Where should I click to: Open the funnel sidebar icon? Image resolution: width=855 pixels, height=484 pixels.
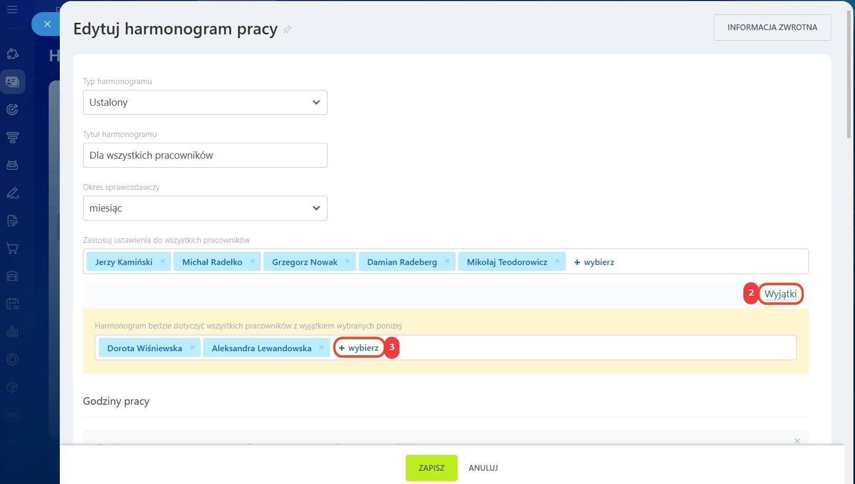pos(12,138)
